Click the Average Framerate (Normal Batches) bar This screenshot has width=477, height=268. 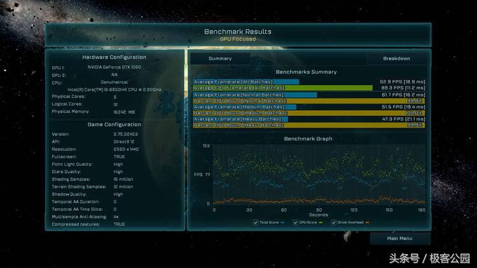pos(255,95)
